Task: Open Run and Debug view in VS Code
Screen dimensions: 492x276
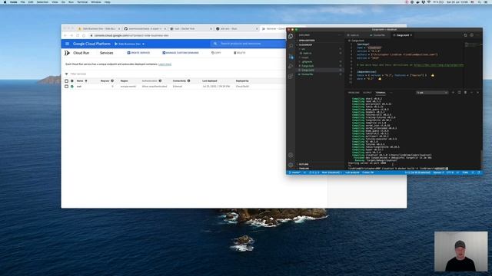Action: (291, 67)
